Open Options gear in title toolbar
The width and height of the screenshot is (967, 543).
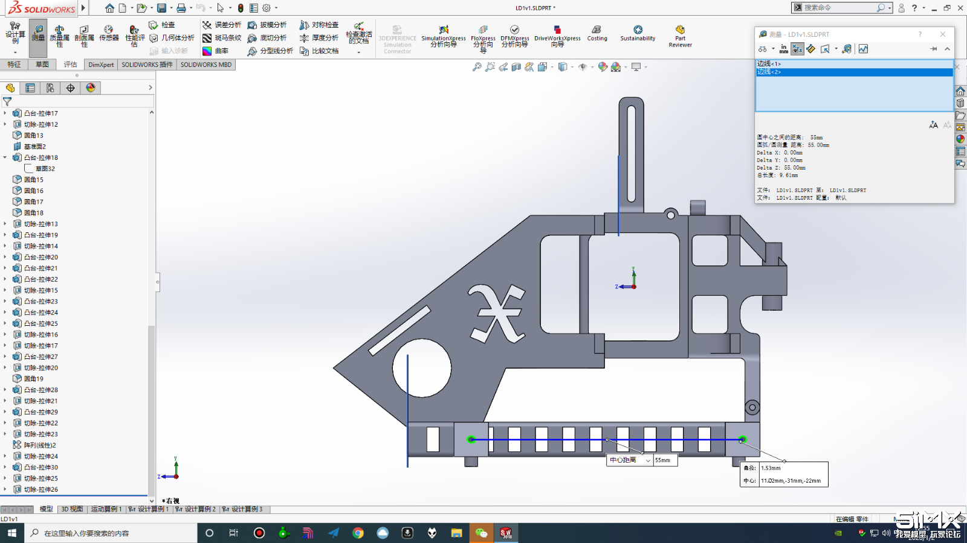click(x=267, y=8)
